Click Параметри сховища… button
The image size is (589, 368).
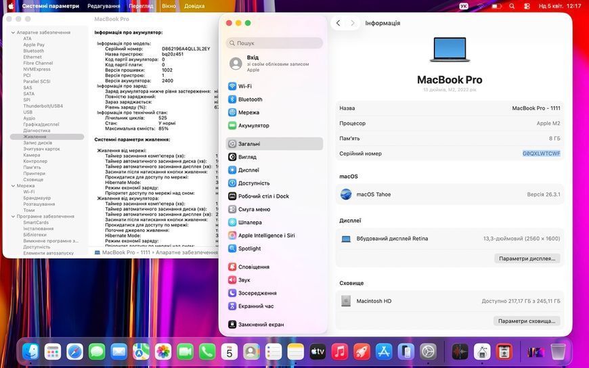coord(527,321)
